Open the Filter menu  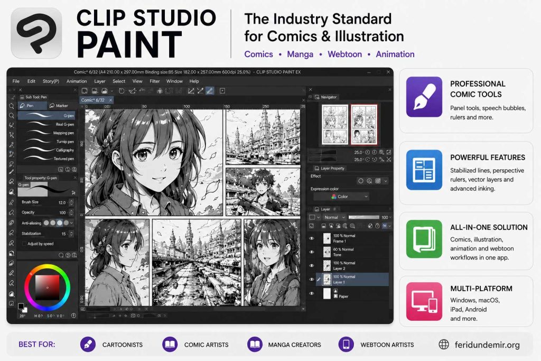coord(155,81)
